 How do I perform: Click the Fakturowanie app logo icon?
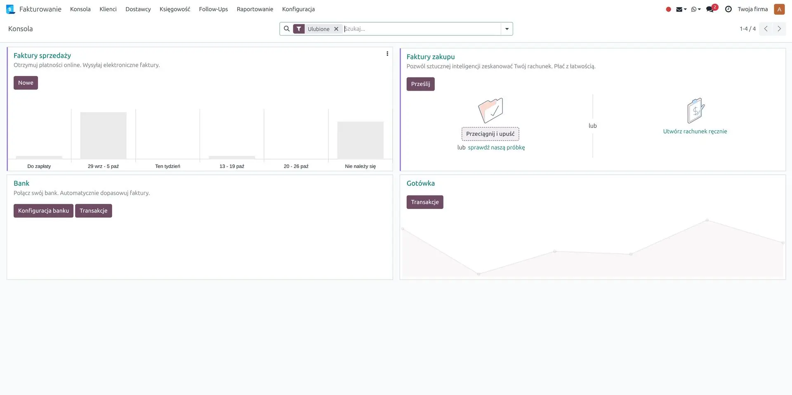[10, 9]
